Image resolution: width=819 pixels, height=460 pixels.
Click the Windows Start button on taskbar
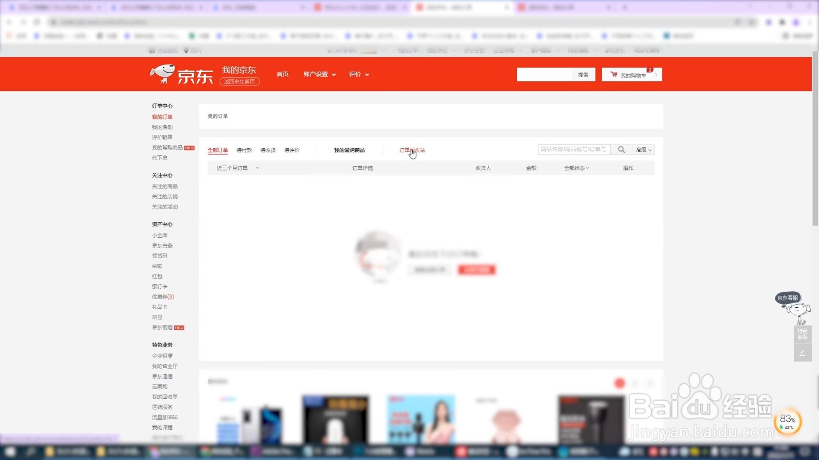(10, 452)
